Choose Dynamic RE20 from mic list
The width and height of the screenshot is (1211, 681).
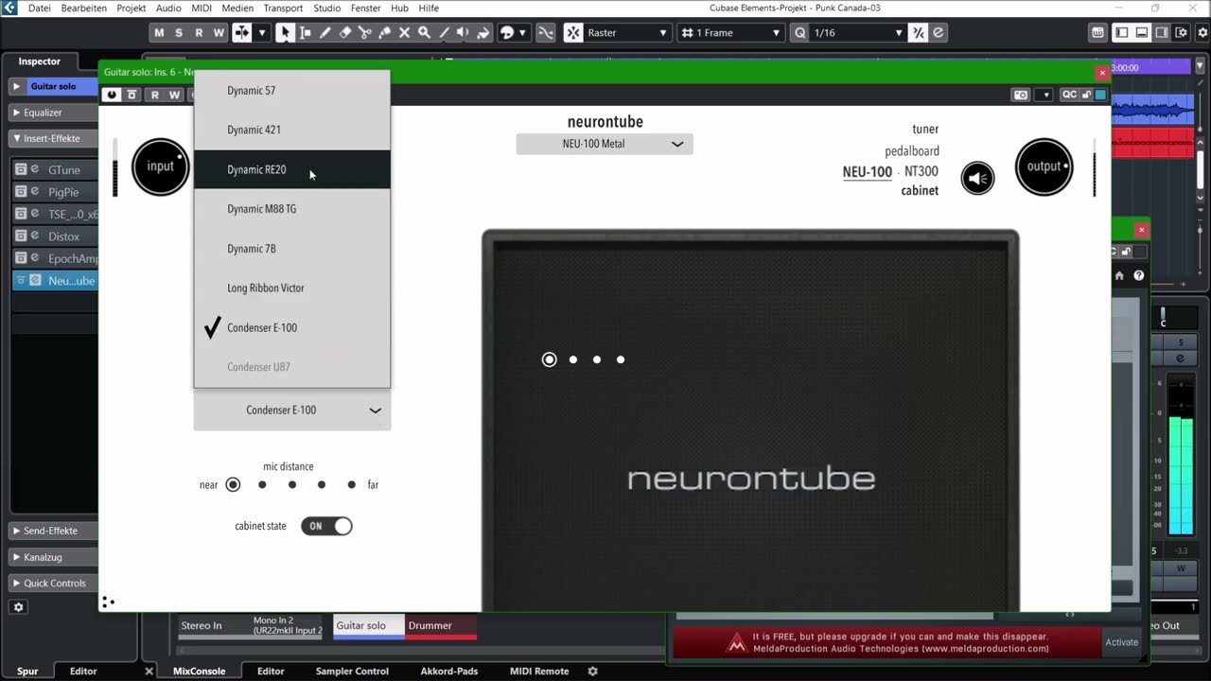[291, 169]
